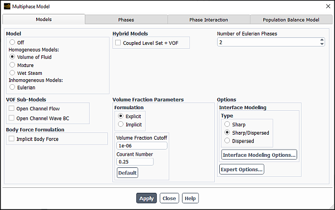Open the Phase Interaction tab
This screenshot has width=335, height=210.
(209, 20)
